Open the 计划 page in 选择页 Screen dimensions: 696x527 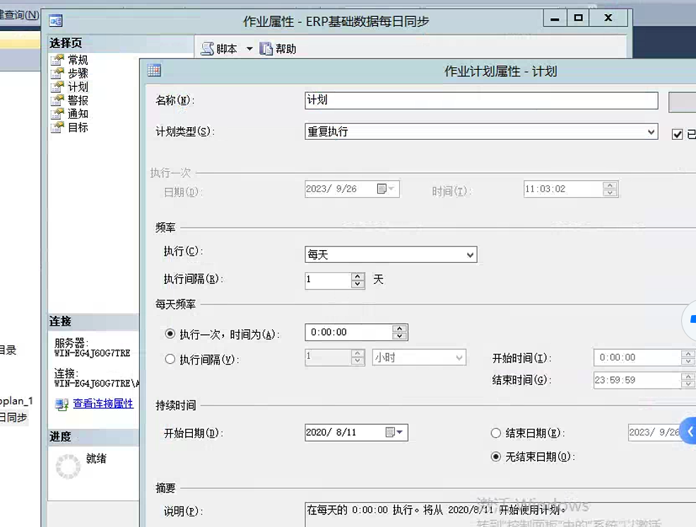[78, 87]
